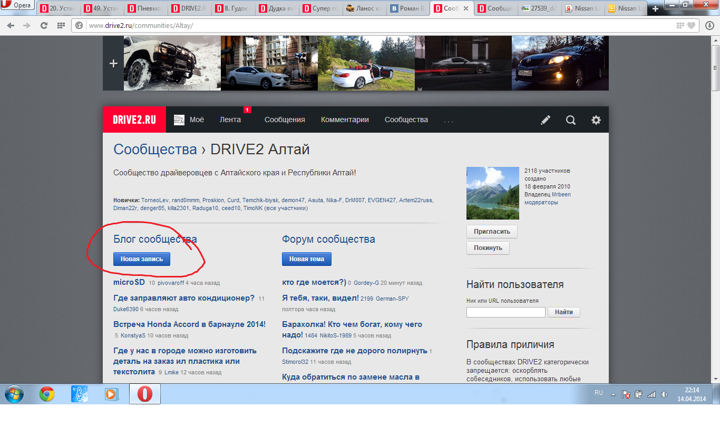Viewport: 720px width, 437px height.
Task: Click the user nickname search field
Action: 505,312
